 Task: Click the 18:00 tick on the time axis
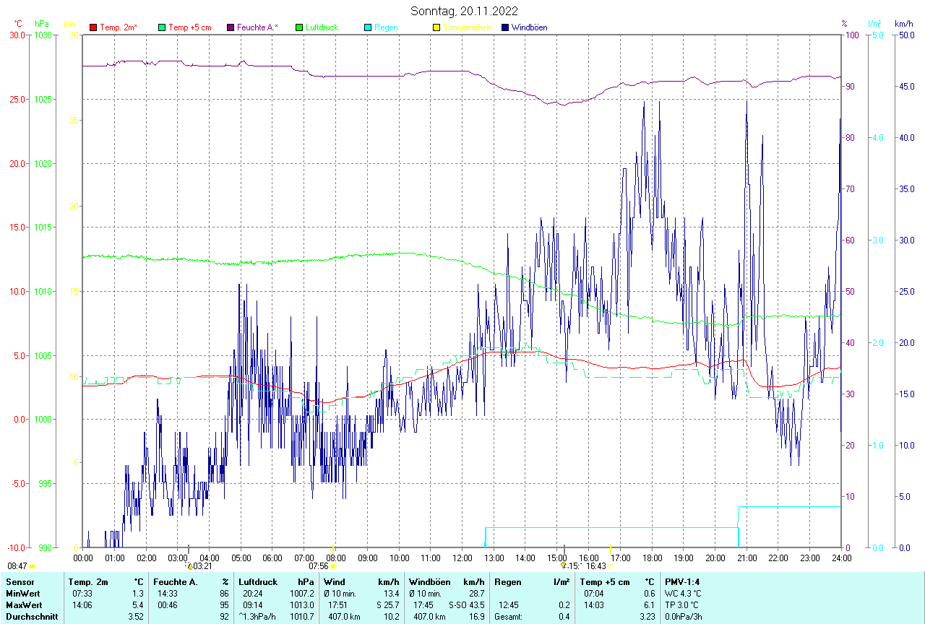click(652, 558)
